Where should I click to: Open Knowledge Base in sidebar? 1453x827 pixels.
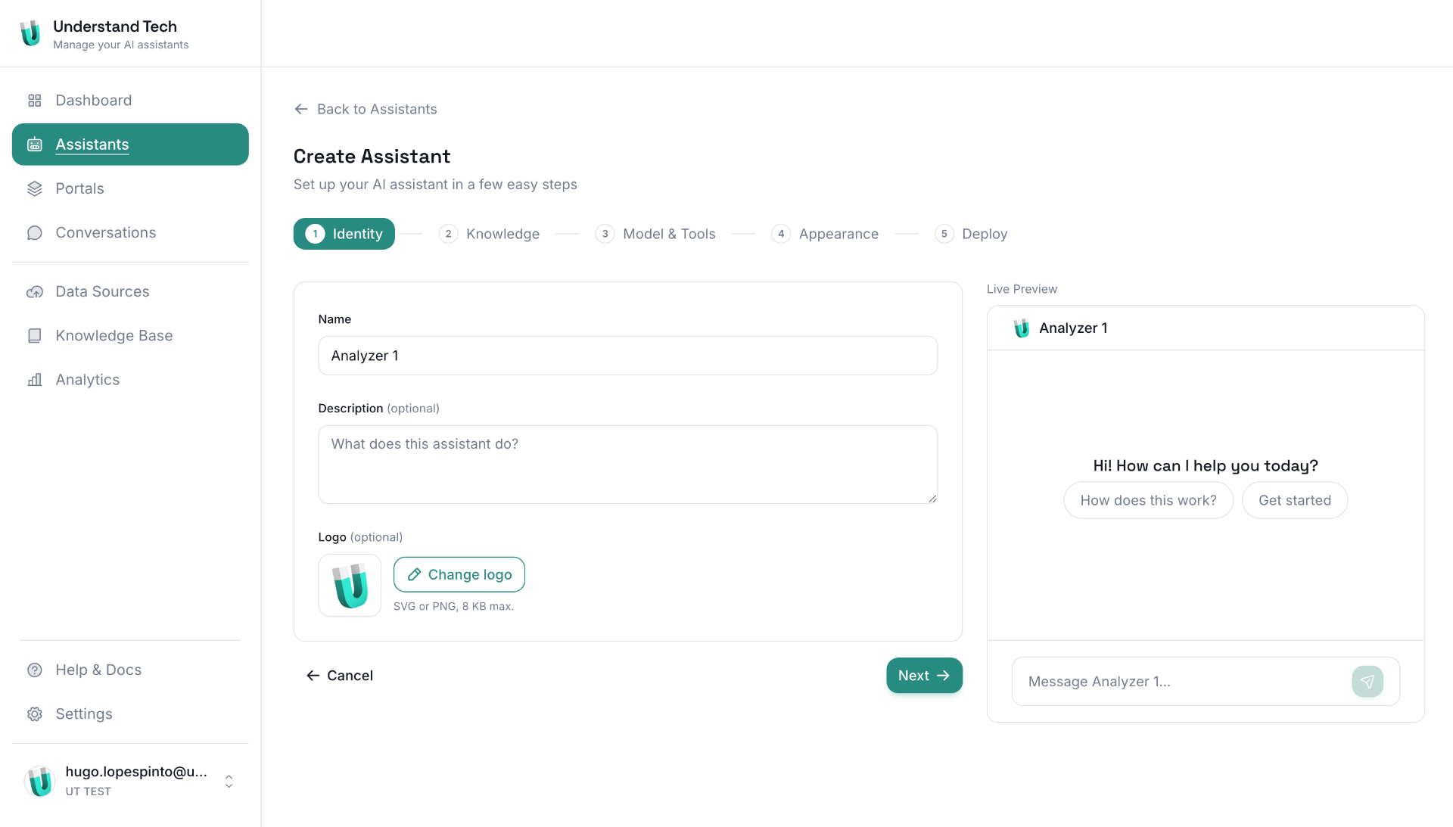pyautogui.click(x=130, y=336)
